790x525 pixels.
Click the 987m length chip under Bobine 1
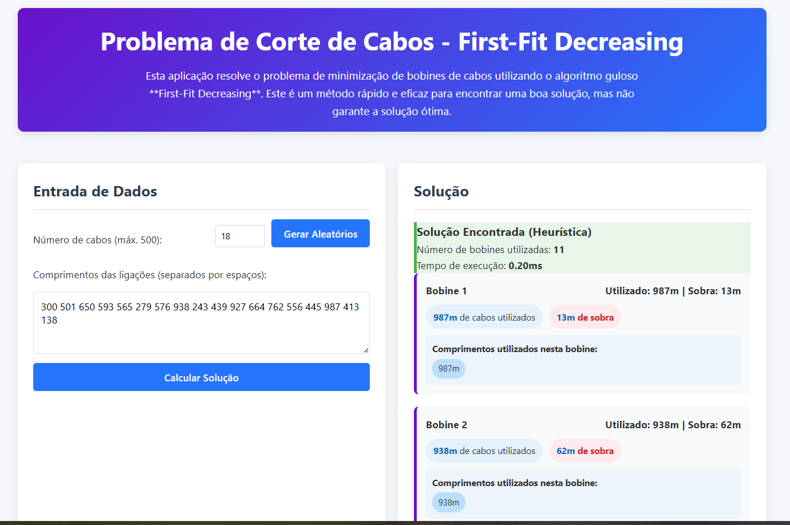pos(448,369)
